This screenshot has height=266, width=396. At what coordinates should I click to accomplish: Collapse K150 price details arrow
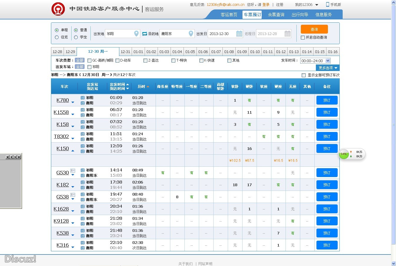(73, 151)
